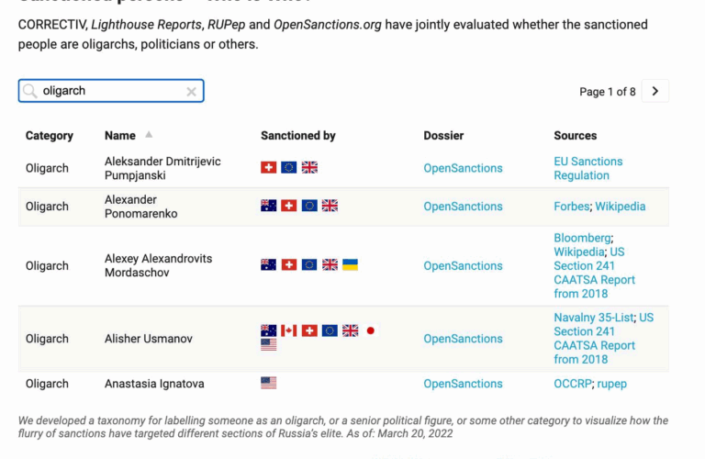Click the Swiss flag in Pumpjanski row
705x459 pixels.
(268, 167)
